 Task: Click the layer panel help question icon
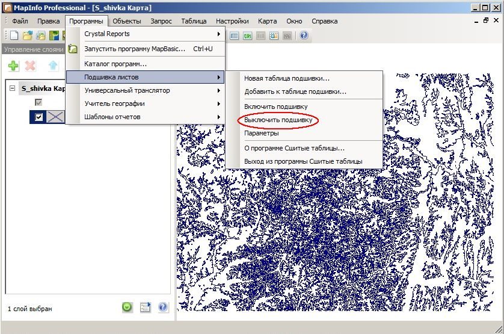(x=163, y=307)
